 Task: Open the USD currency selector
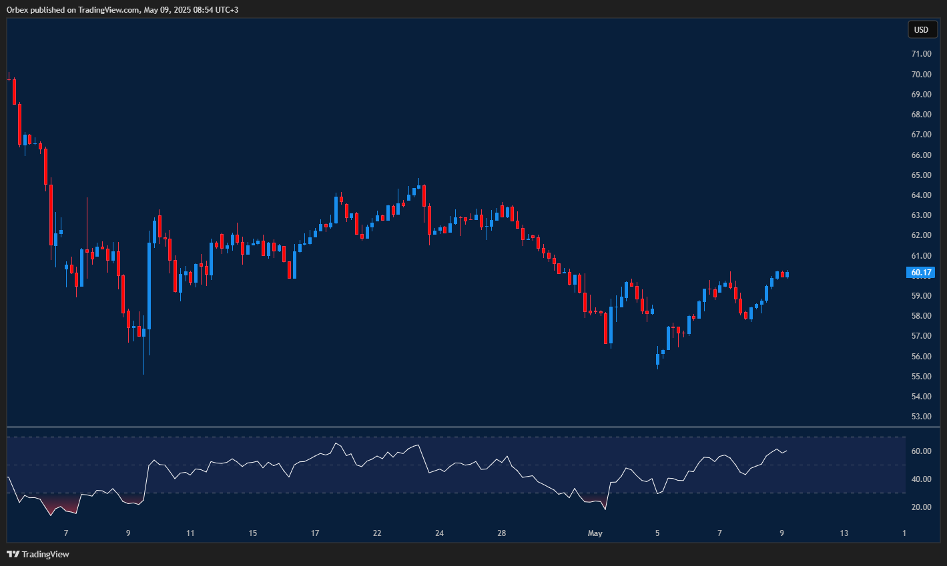[921, 30]
